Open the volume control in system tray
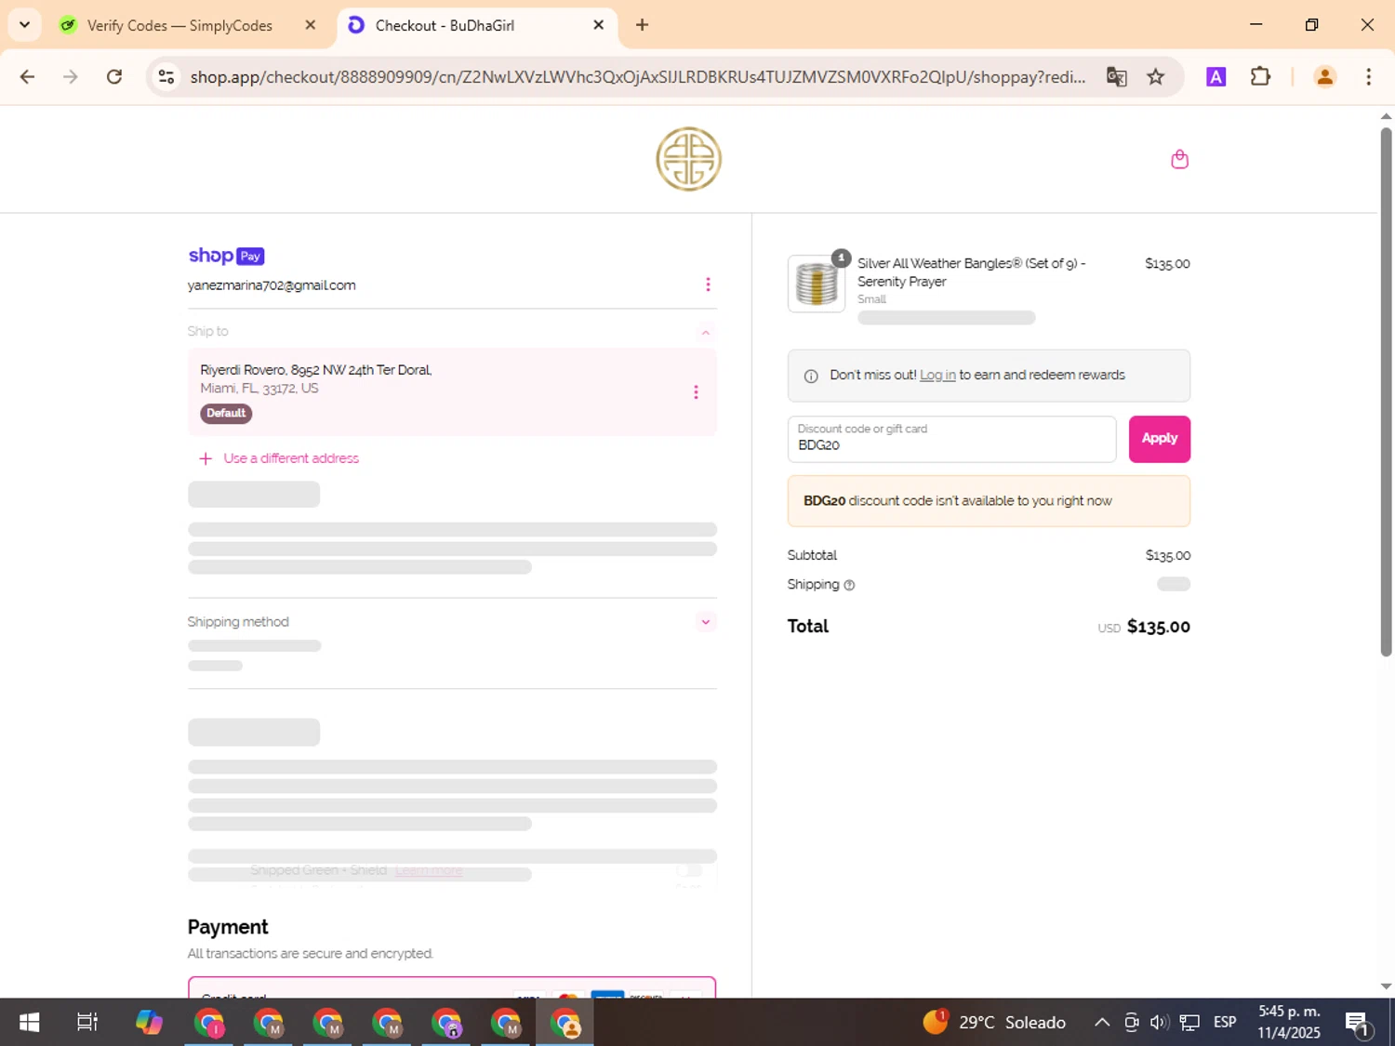 [x=1159, y=1023]
